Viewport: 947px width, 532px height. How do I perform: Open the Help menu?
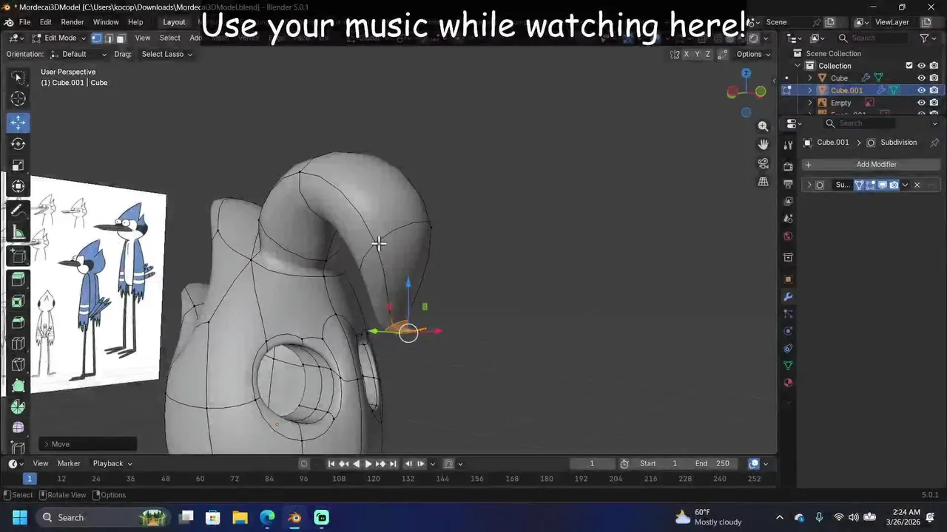click(x=135, y=22)
